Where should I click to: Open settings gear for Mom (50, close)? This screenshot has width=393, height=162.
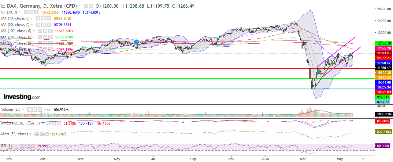click(x=42, y=134)
